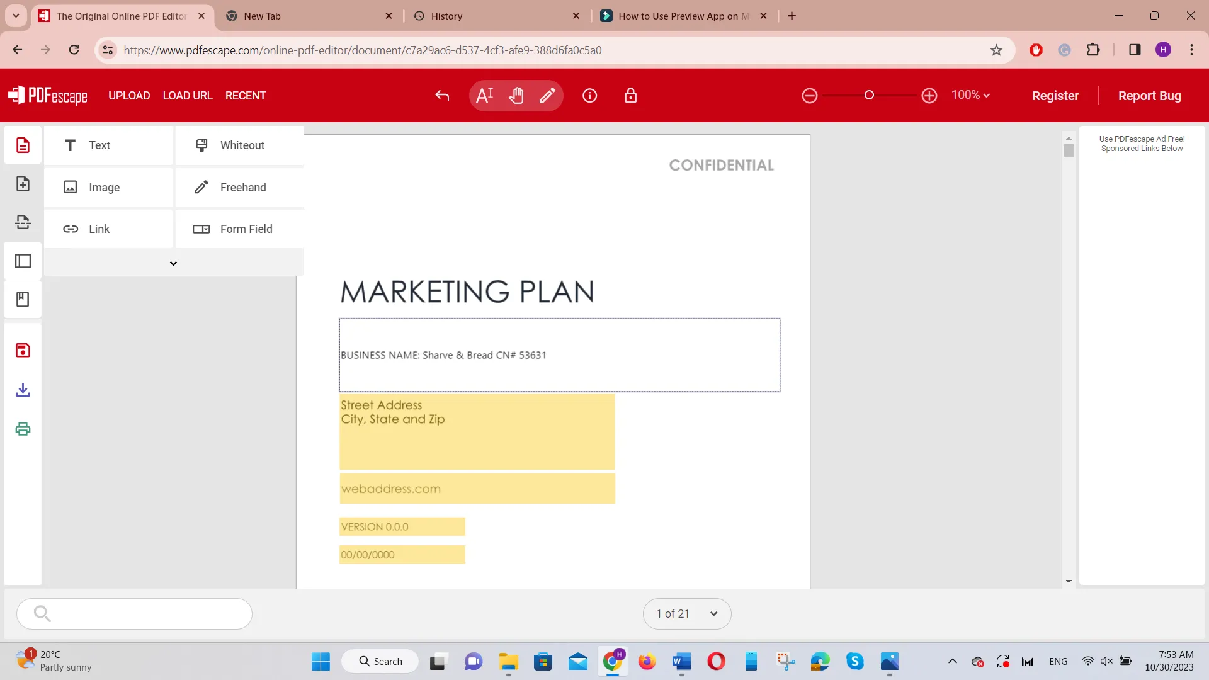Click the Lock/Security icon
The image size is (1209, 680).
point(630,96)
